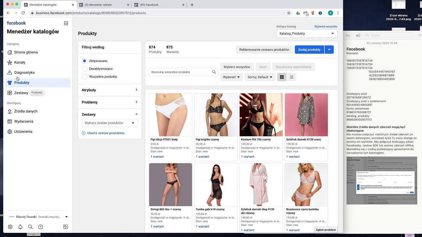The image size is (422, 237).
Task: Click the sidebar search magnifier icon
Action: tap(30, 227)
